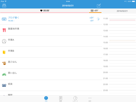Image resolution: width=136 pixels, height=102 pixels.
Task: Select the 作業B task row
Action: click(x=51, y=52)
